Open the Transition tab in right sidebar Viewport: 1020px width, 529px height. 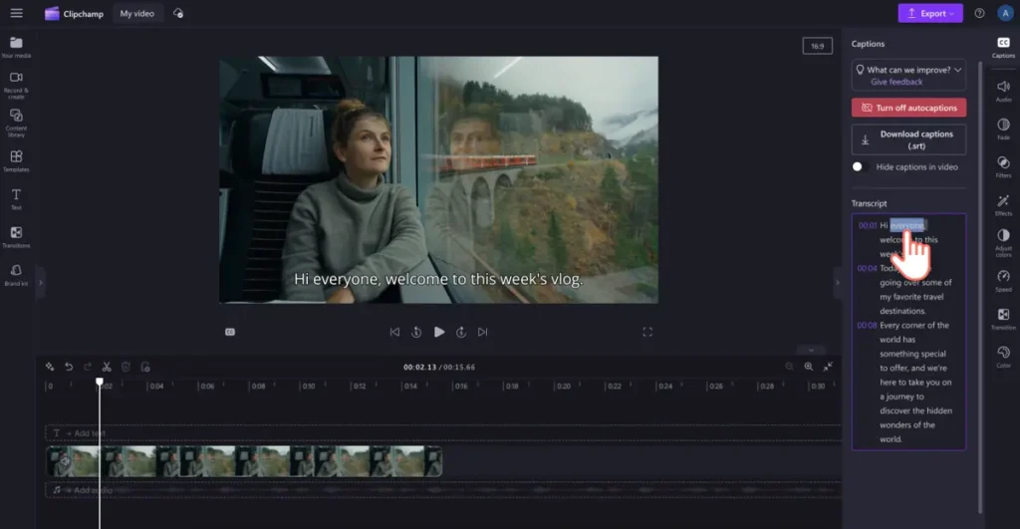tap(1003, 319)
